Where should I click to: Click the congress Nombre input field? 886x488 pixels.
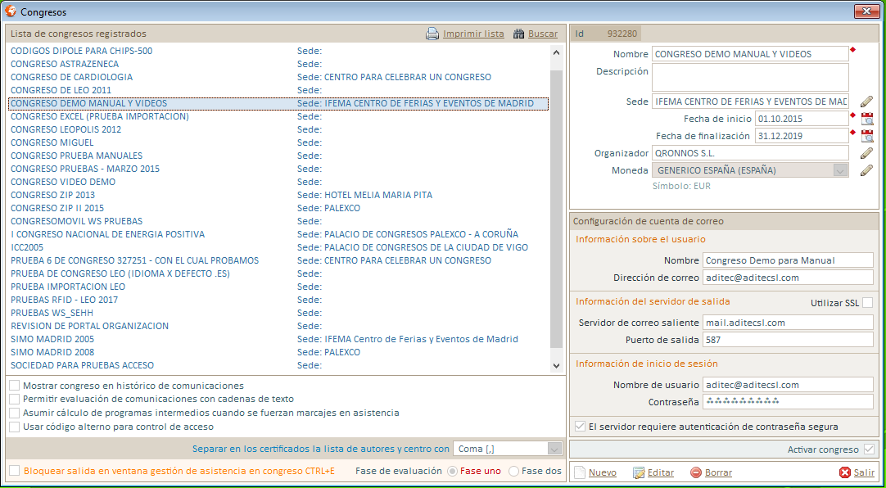[x=750, y=54]
